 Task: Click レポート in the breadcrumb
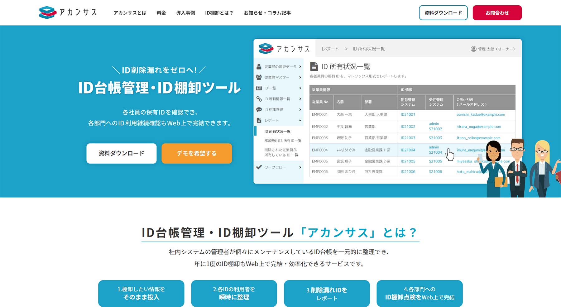tap(330, 49)
